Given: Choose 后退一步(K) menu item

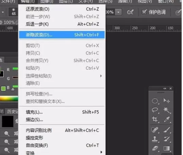Looking at the screenshot, I should pos(62,24).
